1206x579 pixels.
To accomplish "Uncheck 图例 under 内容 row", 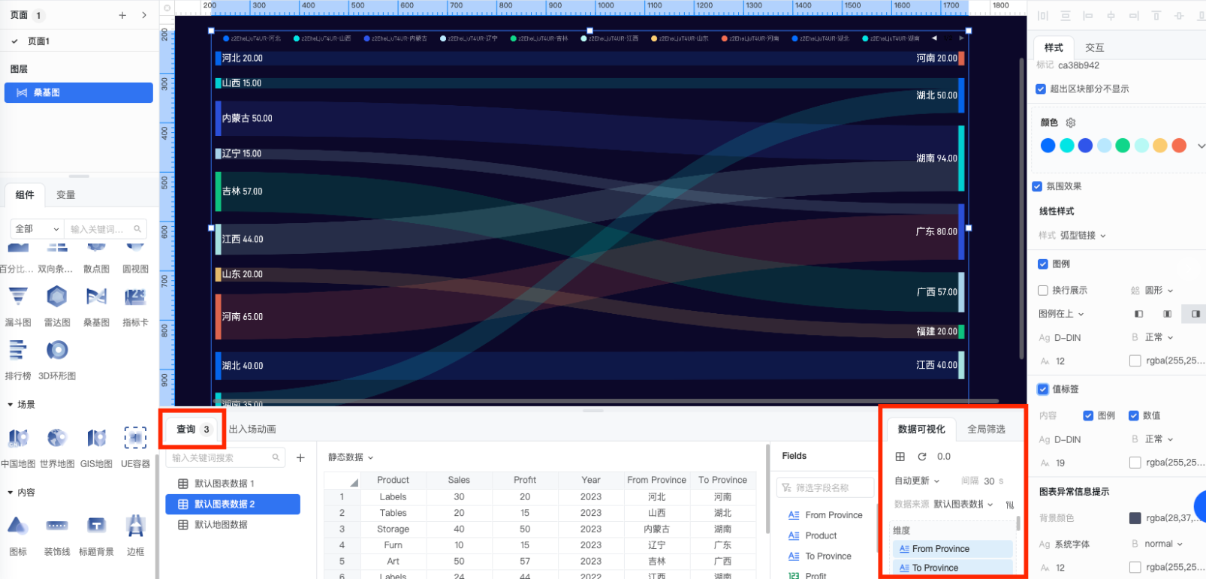I will 1088,415.
